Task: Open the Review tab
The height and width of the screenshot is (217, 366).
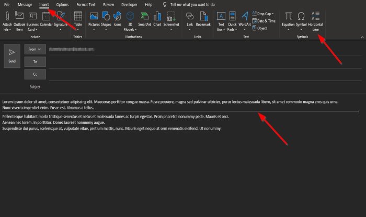Action: tap(109, 4)
